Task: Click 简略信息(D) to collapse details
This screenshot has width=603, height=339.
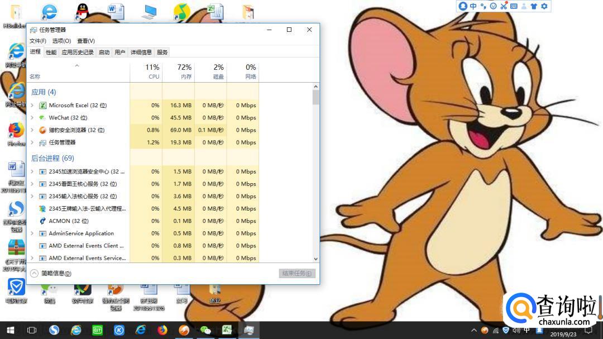Action: pos(51,273)
